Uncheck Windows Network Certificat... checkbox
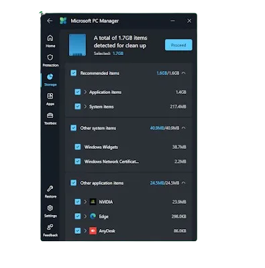This screenshot has width=265, height=268. pyautogui.click(x=77, y=161)
